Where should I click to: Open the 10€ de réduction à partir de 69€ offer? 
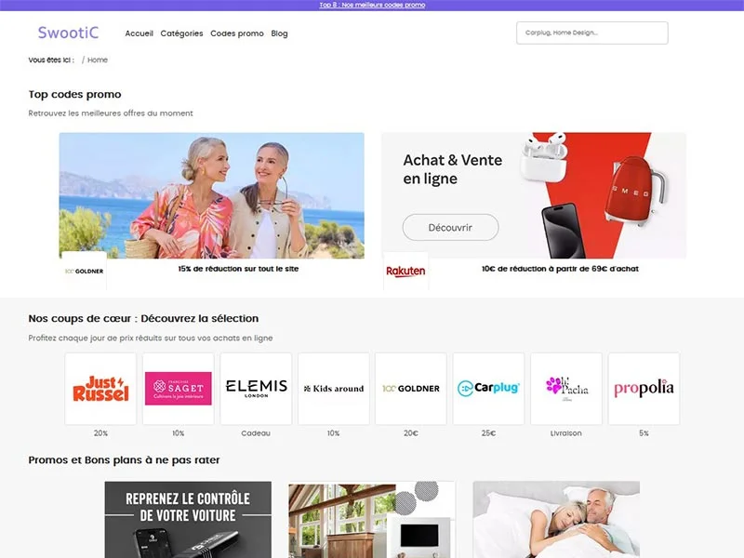pyautogui.click(x=560, y=269)
